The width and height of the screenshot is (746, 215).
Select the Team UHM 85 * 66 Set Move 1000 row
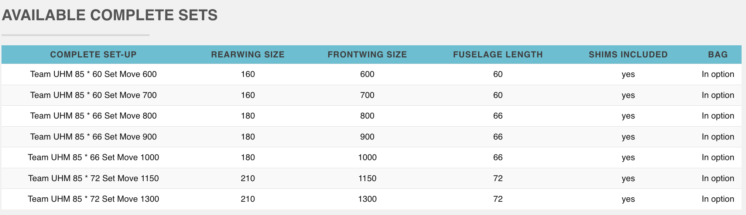click(372, 158)
